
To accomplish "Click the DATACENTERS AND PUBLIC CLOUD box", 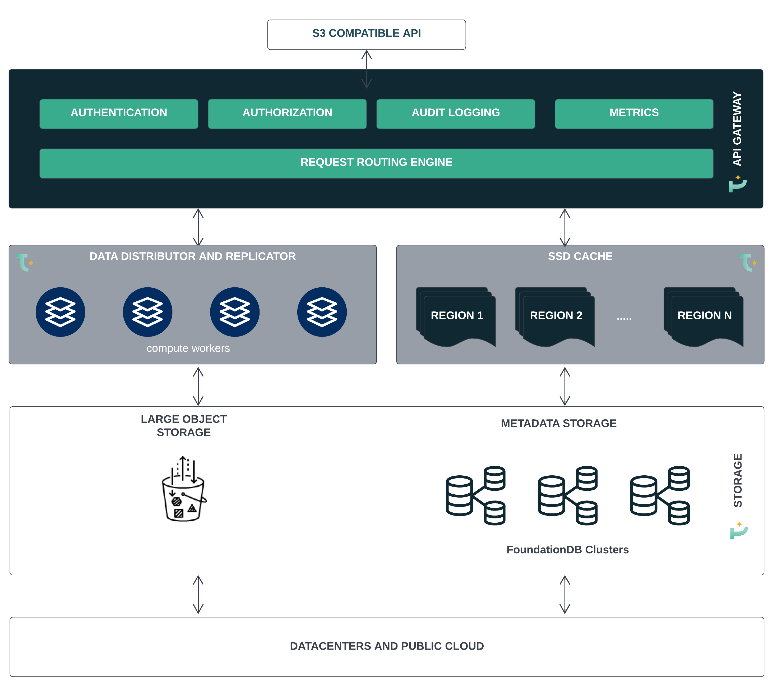I will [386, 646].
